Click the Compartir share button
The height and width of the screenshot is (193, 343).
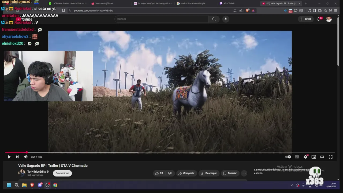(186, 173)
